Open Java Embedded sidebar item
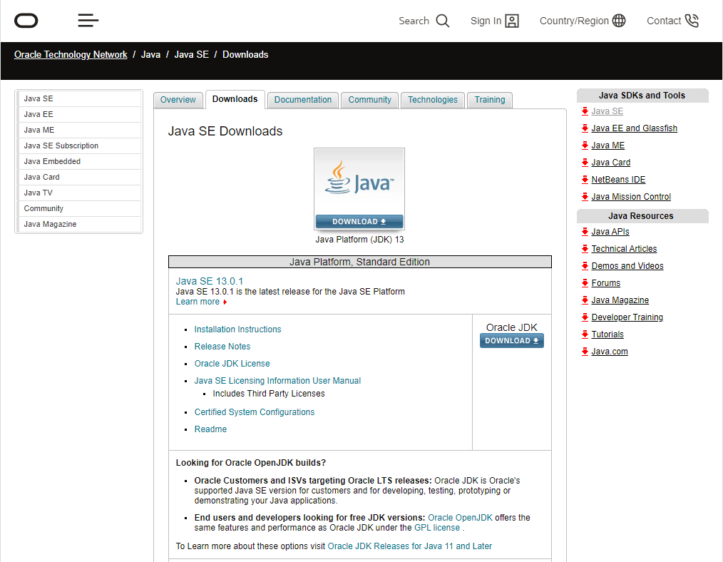The width and height of the screenshot is (723, 562). 79,161
